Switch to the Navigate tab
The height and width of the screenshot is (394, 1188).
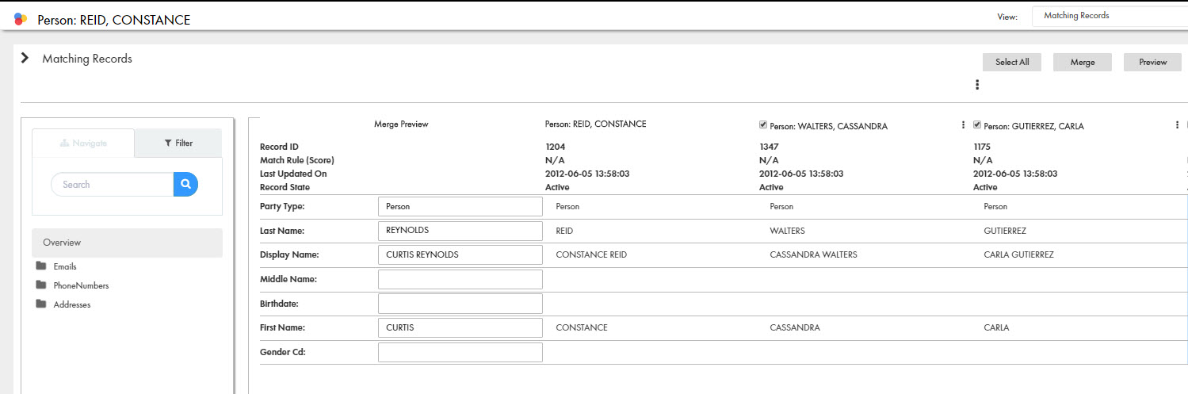point(83,143)
